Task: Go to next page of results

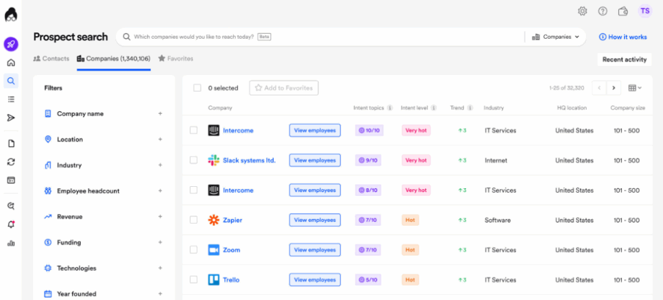Action: pyautogui.click(x=614, y=88)
